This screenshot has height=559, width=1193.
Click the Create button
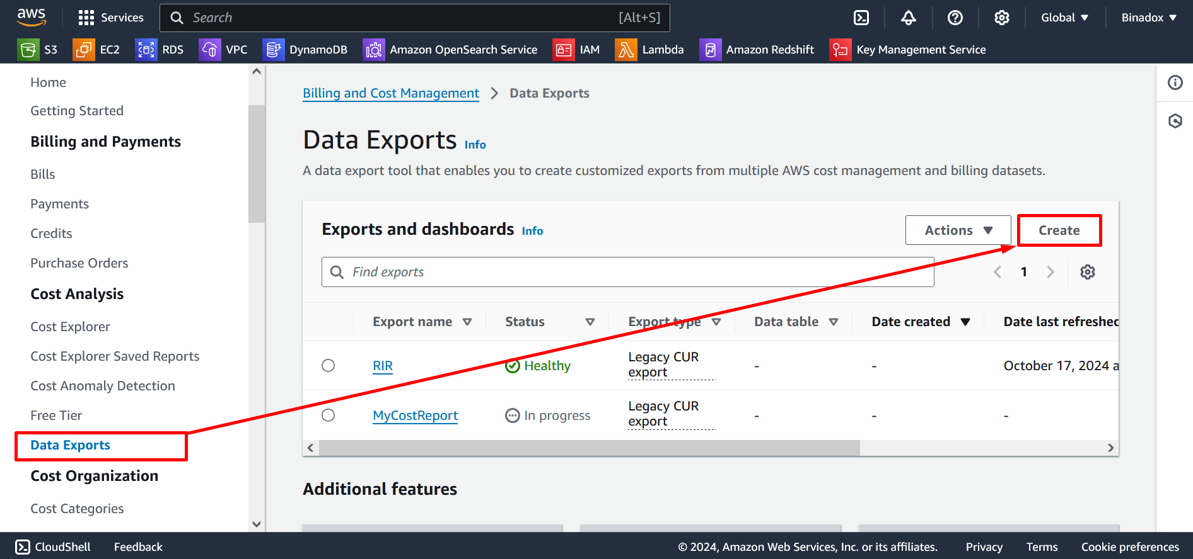1059,230
